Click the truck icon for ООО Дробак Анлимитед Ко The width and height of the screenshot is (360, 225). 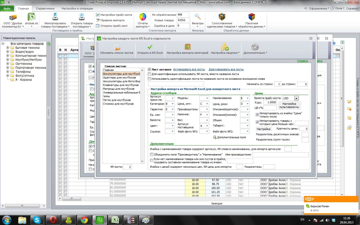(x=13, y=17)
